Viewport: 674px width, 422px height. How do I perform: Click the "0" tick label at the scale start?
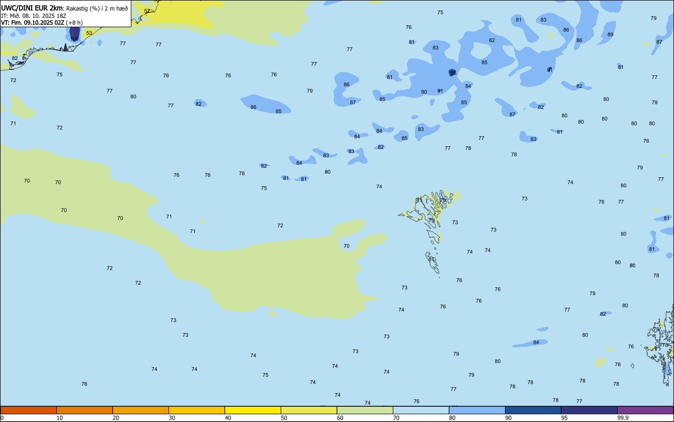2,418
